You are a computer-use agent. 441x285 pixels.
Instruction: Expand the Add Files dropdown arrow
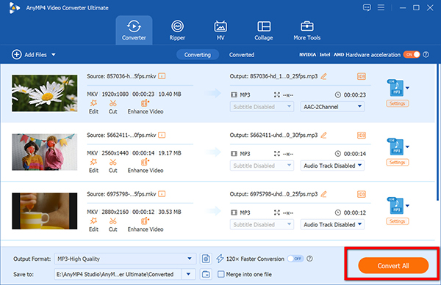pos(54,55)
